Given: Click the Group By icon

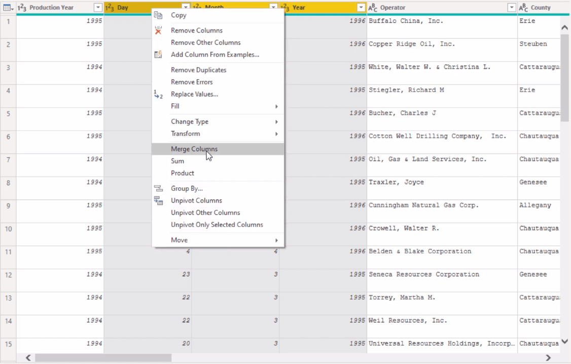Looking at the screenshot, I should tap(158, 188).
